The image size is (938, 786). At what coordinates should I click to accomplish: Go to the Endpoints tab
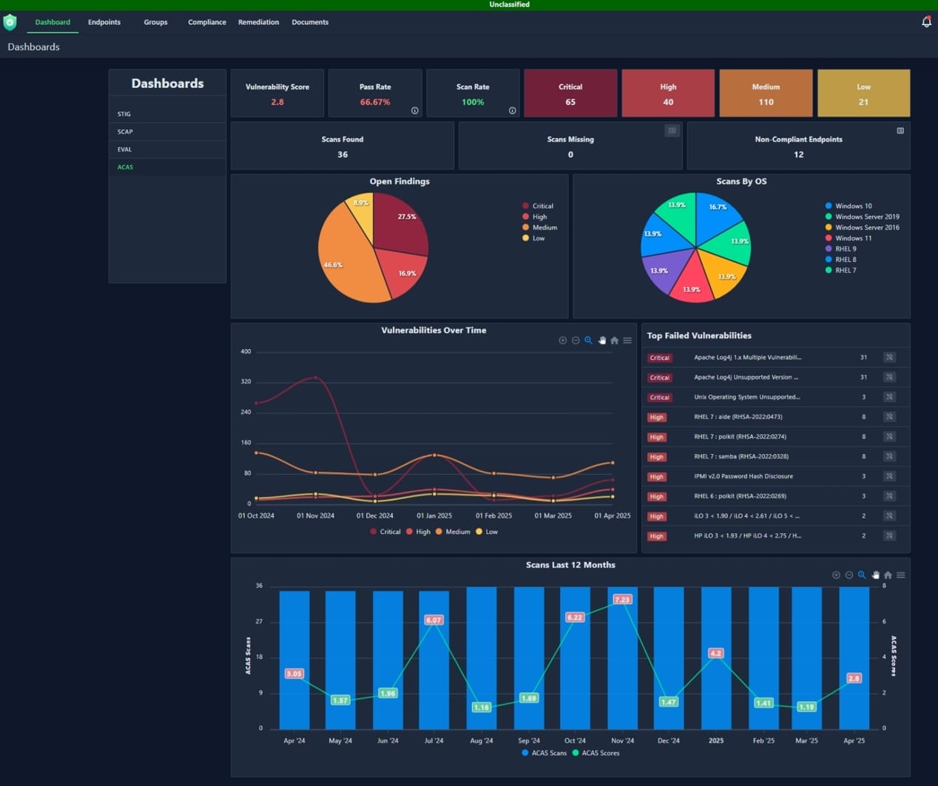104,22
